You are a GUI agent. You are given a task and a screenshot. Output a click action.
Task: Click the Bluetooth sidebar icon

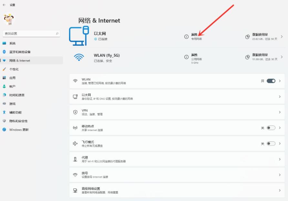(4, 52)
